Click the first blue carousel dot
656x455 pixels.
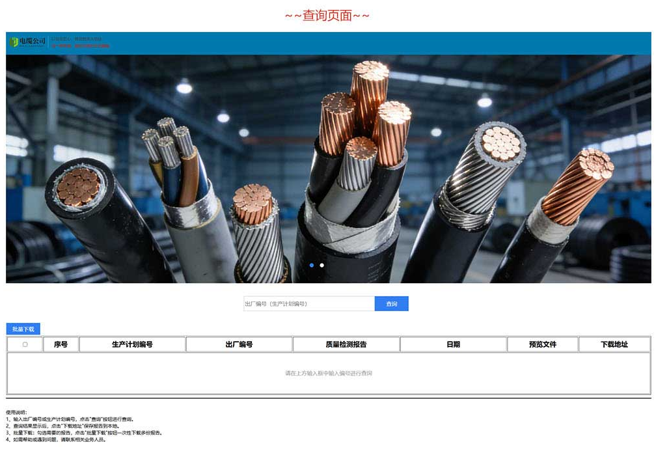coord(312,266)
